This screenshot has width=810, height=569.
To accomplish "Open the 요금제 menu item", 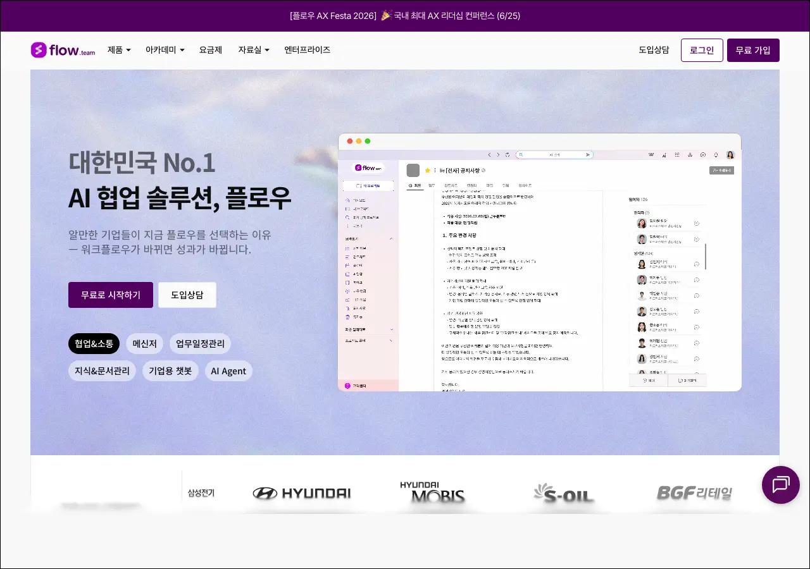I will [x=210, y=50].
